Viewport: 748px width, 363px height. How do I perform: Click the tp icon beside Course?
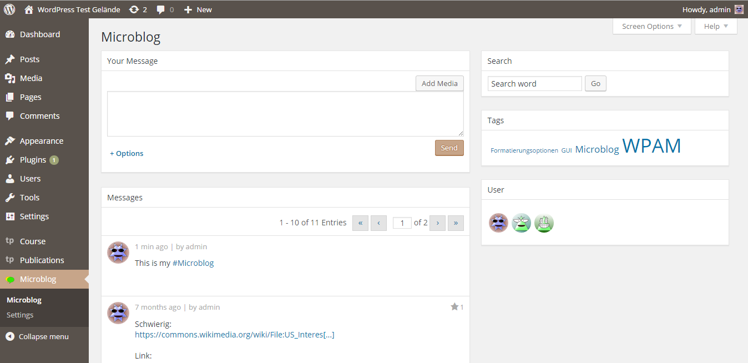click(x=10, y=241)
